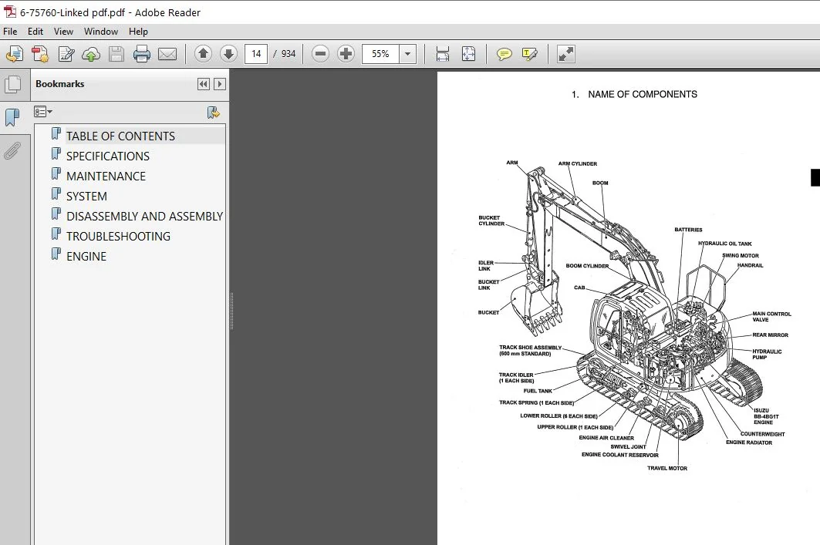Click the bookmark icon beside MAINTENANCE
Screen dimensions: 820x545
pyautogui.click(x=56, y=174)
